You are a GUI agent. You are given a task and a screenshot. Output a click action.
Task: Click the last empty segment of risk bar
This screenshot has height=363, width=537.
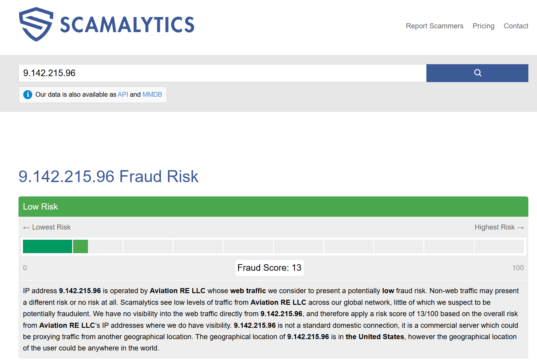[499, 246]
